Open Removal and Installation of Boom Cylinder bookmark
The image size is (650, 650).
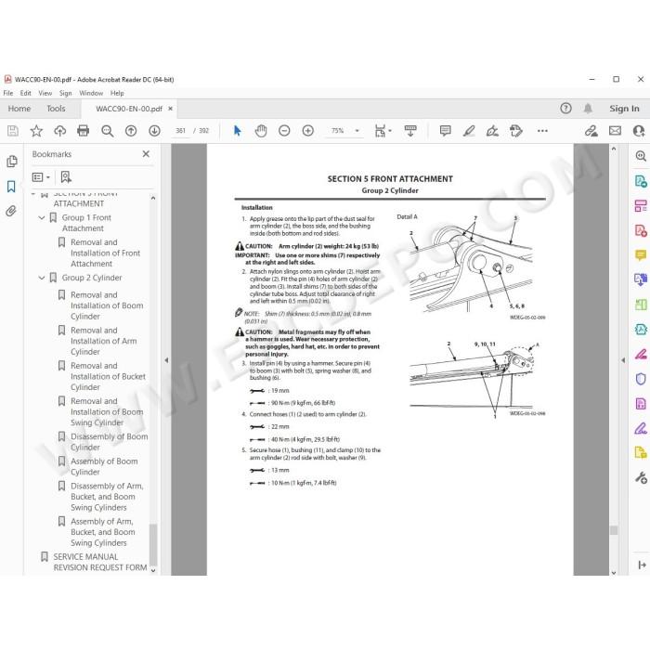click(x=107, y=305)
